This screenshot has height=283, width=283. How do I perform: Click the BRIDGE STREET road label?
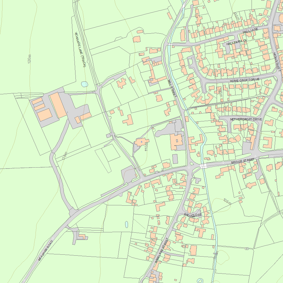tap(243, 161)
